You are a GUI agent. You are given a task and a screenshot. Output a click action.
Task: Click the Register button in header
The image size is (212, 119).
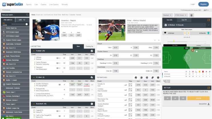click(x=203, y=4)
